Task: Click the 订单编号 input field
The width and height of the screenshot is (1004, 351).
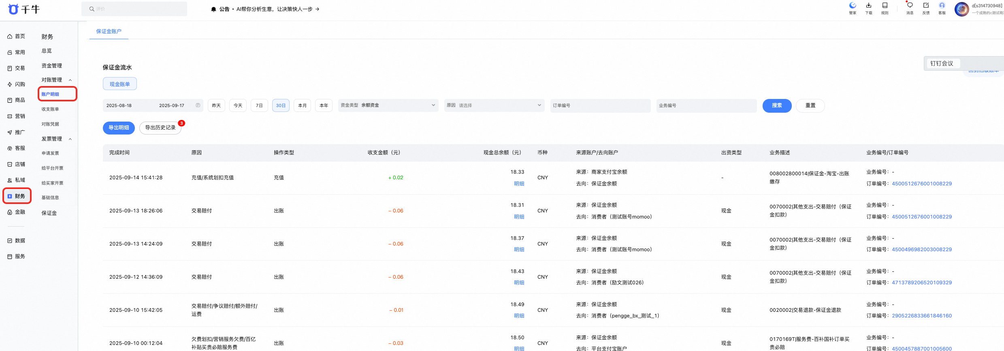Action: click(600, 105)
